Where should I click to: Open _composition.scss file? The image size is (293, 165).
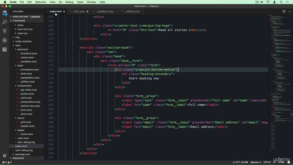pos(30,102)
